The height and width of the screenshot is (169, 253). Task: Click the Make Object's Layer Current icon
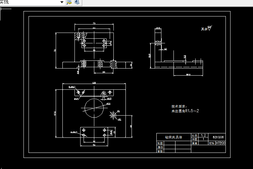[x=69, y=2]
